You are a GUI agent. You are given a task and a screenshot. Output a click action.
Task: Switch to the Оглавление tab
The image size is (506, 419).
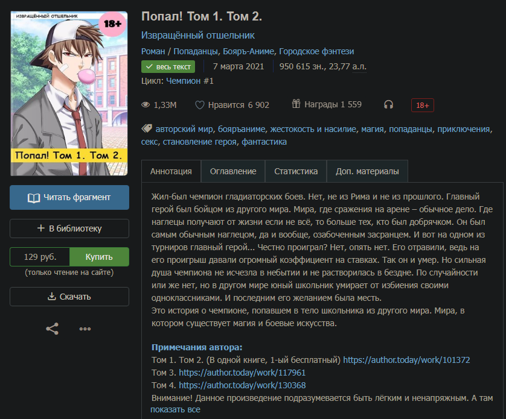pos(233,171)
